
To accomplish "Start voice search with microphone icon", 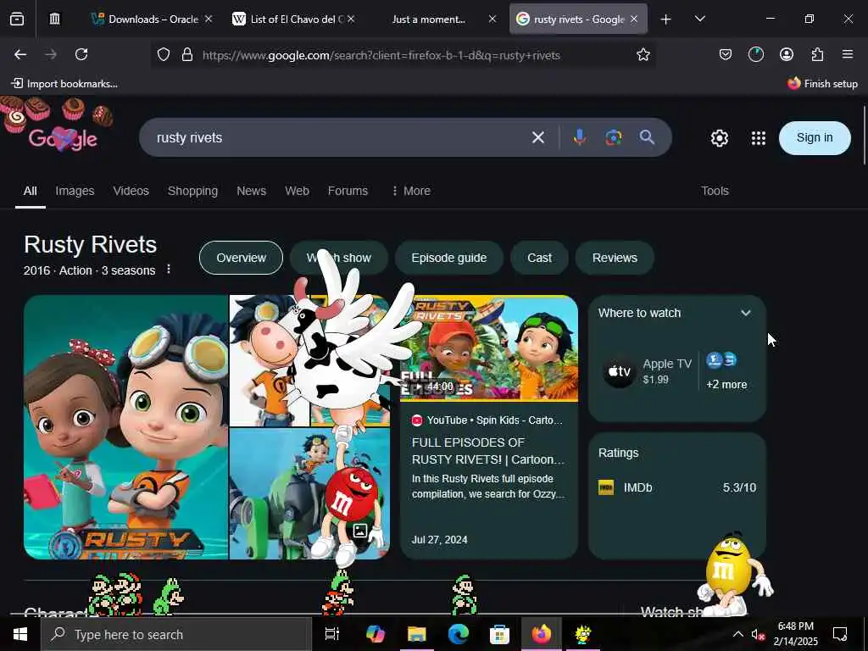I will coord(580,137).
